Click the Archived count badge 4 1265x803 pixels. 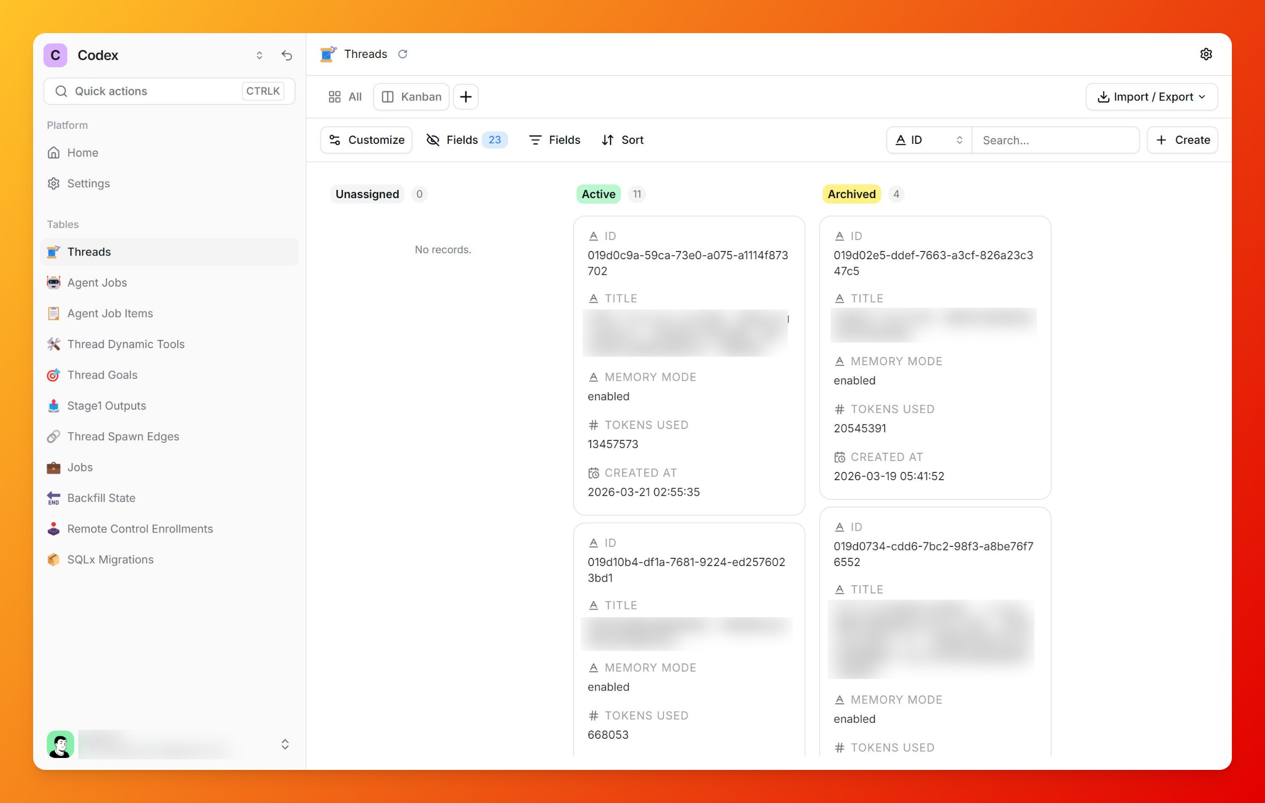pyautogui.click(x=896, y=195)
